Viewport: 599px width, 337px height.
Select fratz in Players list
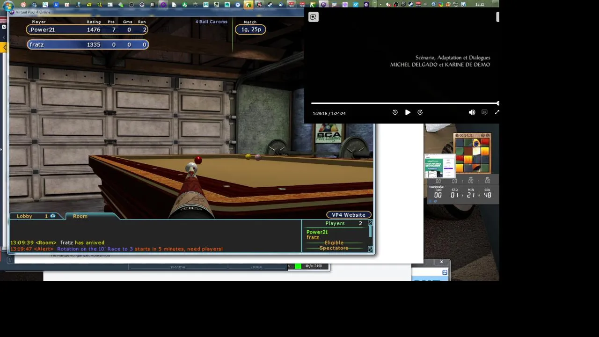(x=313, y=237)
